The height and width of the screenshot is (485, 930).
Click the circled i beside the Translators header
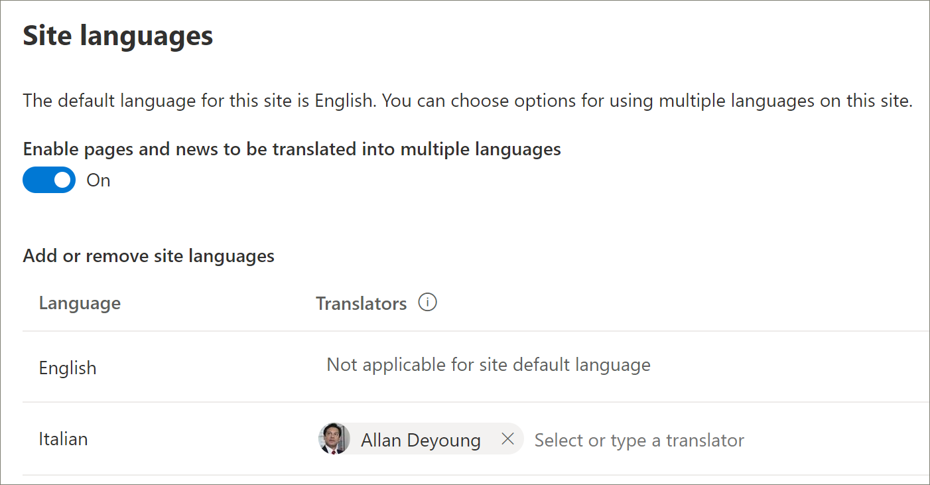click(429, 303)
